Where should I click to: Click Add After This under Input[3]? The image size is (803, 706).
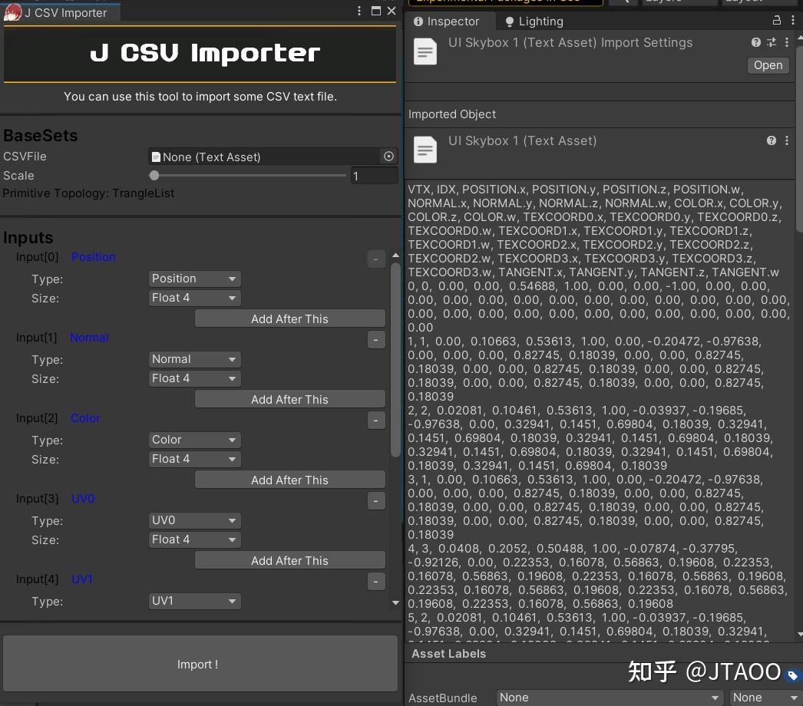pyautogui.click(x=290, y=560)
